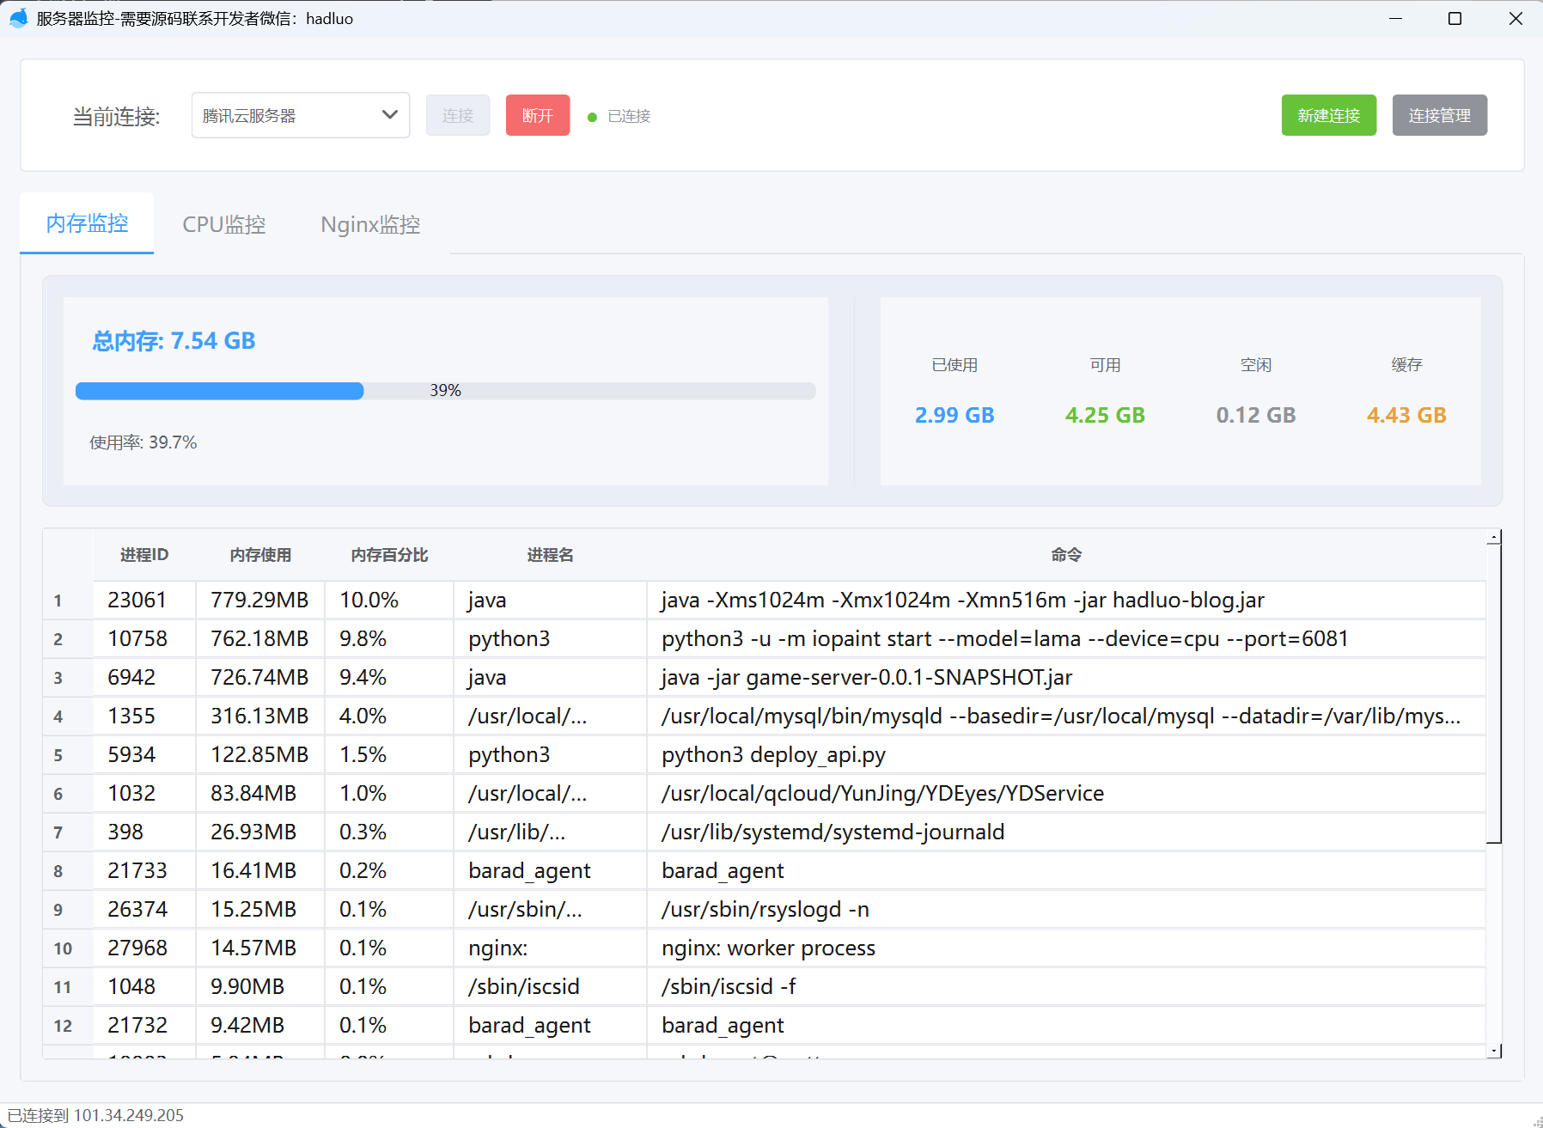
Task: Click the 9.8% memory percentage cell
Action: (x=389, y=638)
